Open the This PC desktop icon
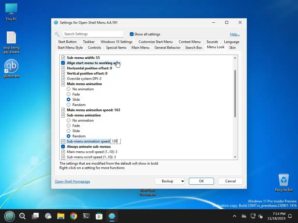This screenshot has height=223, width=298. click(11, 12)
